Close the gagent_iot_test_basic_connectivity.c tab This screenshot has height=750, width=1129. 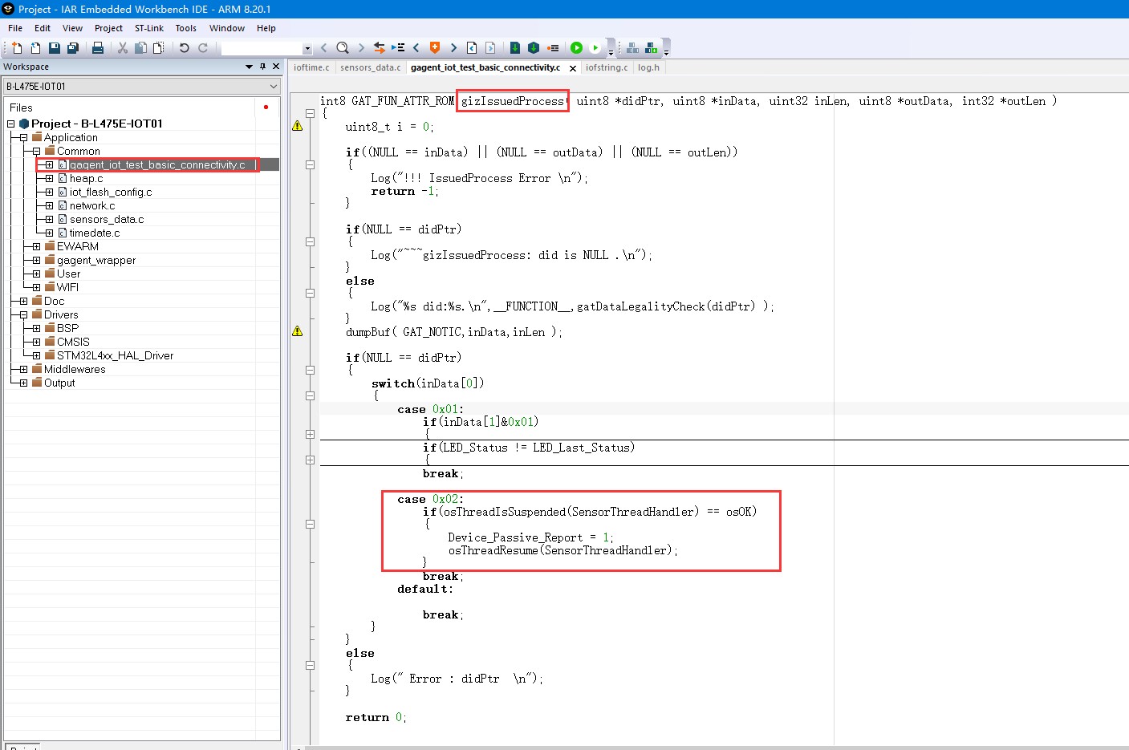click(x=572, y=68)
